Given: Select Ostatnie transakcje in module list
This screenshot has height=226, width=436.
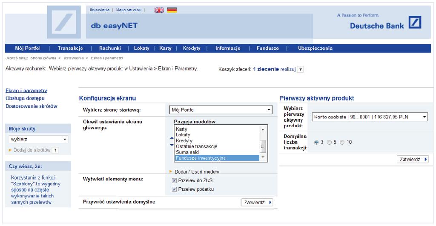Looking at the screenshot, I should (217, 146).
